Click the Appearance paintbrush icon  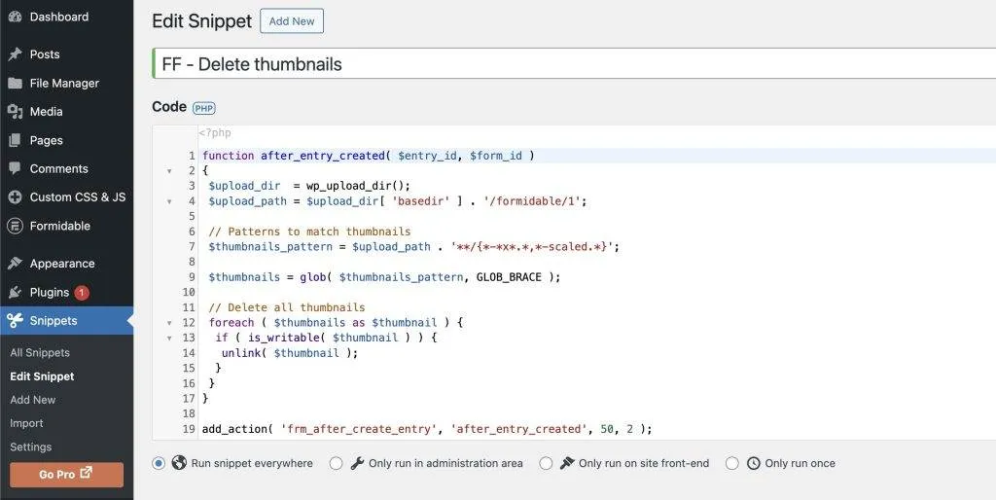[15, 264]
